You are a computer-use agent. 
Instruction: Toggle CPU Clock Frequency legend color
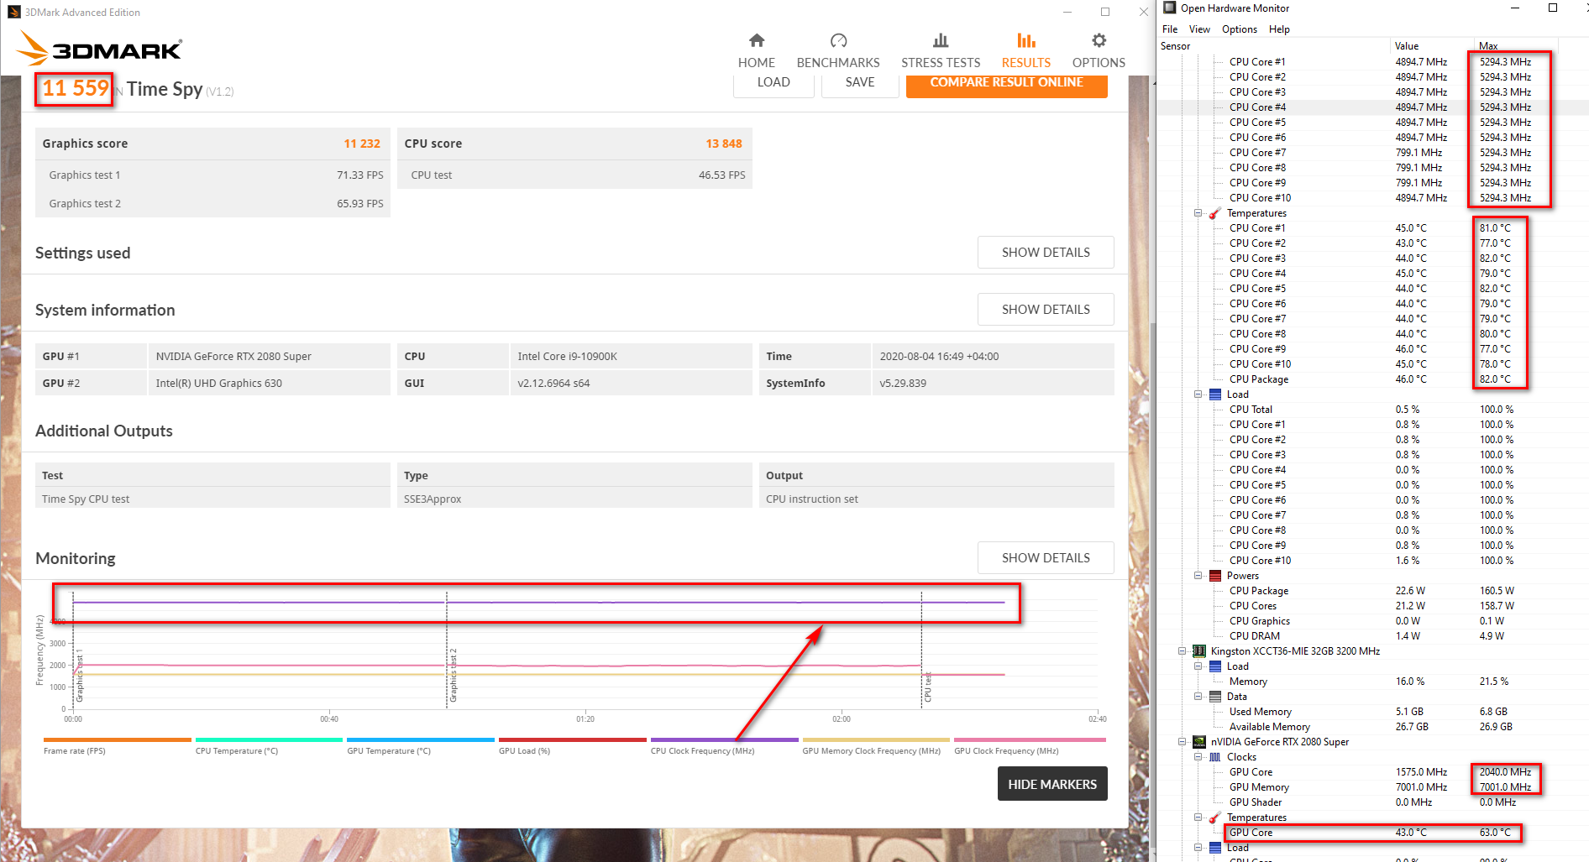tap(724, 739)
